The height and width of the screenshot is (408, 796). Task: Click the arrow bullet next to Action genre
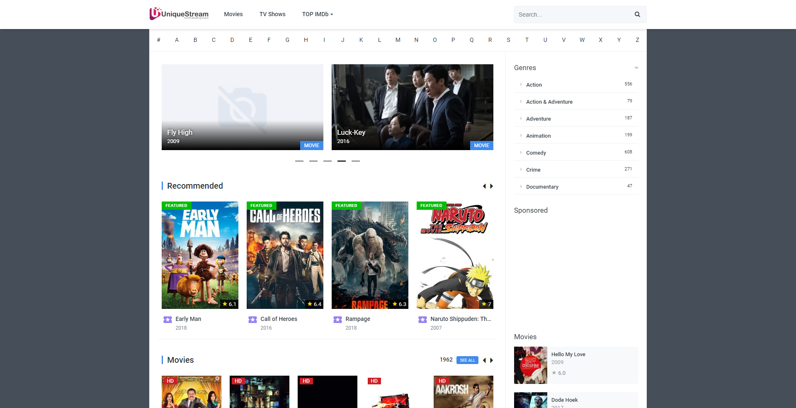coord(521,85)
